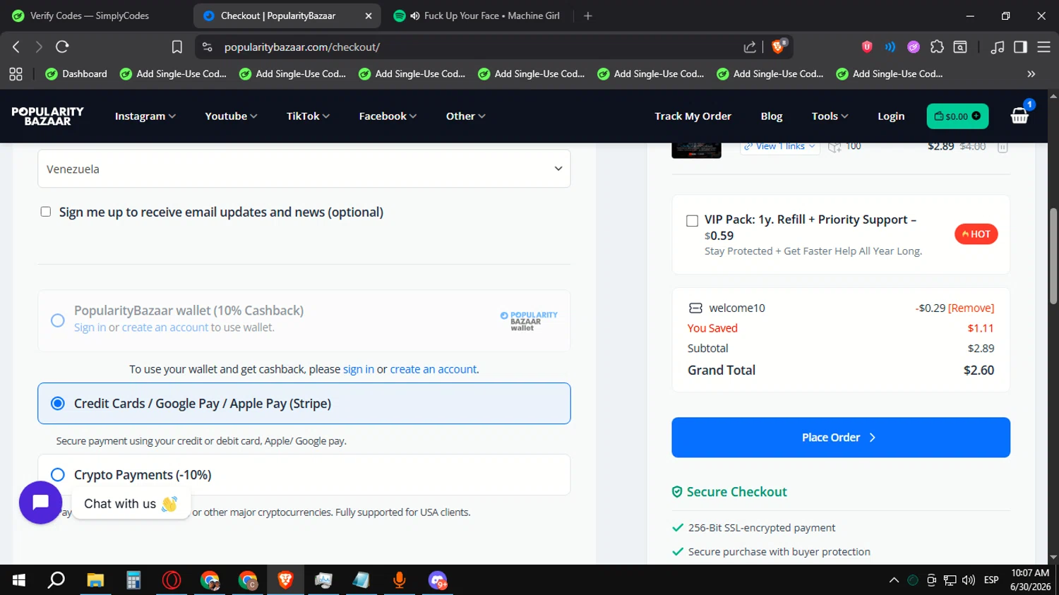
Task: Select the Crypto Payments radio button
Action: click(x=58, y=475)
